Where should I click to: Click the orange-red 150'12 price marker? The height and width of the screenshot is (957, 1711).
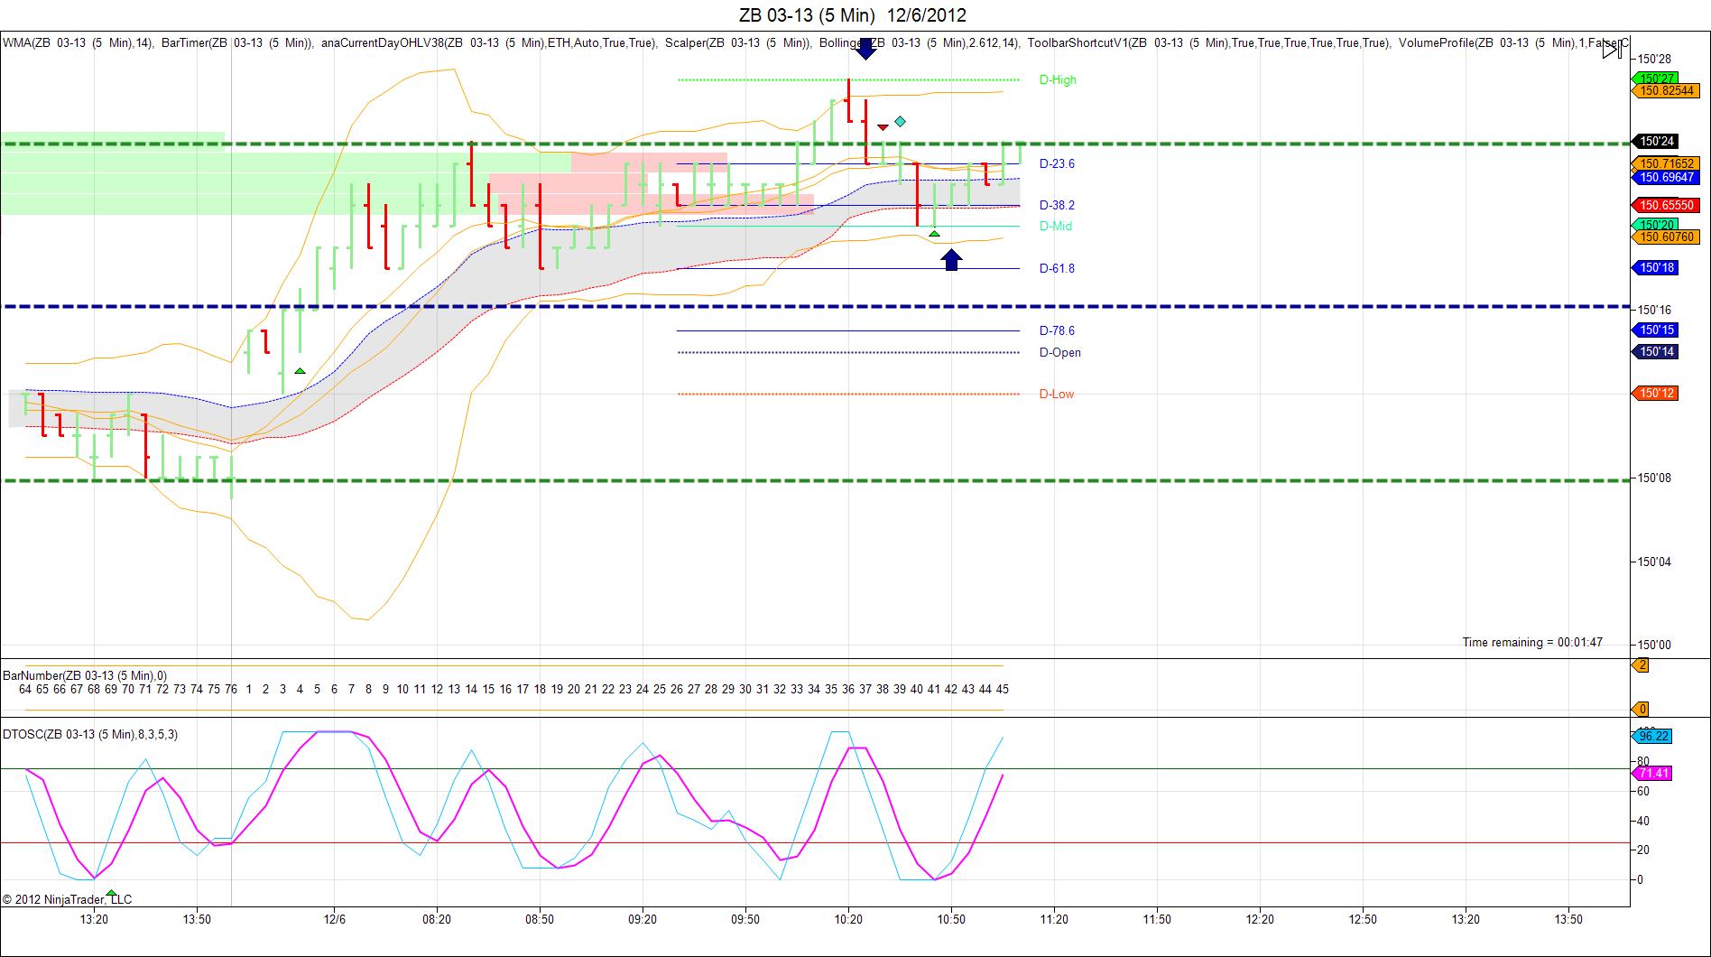1654,393
